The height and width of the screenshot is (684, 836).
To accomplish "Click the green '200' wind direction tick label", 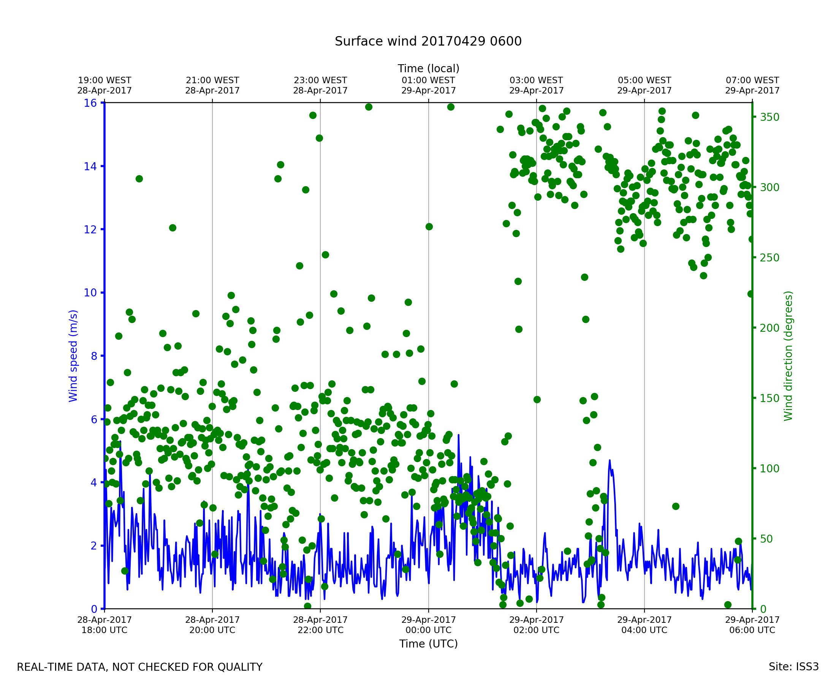I will 769,328.
